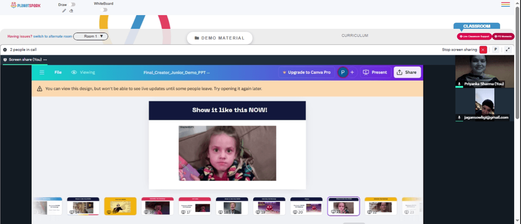Select the pencil drawing tool
521x224 pixels.
tap(64, 10)
